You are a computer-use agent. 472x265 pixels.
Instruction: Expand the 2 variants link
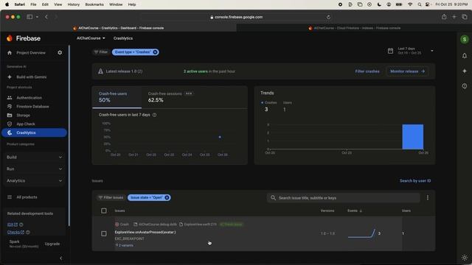(124, 245)
